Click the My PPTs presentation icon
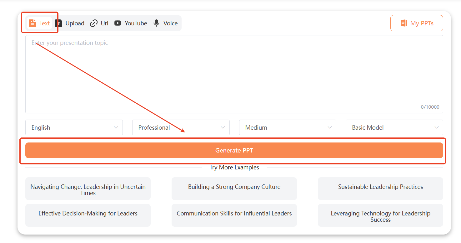The width and height of the screenshot is (461, 243). coord(404,23)
